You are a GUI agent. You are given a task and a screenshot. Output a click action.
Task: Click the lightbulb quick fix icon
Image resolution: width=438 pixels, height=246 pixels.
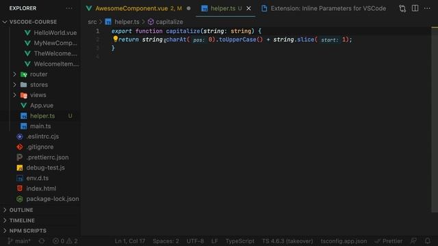pos(115,39)
